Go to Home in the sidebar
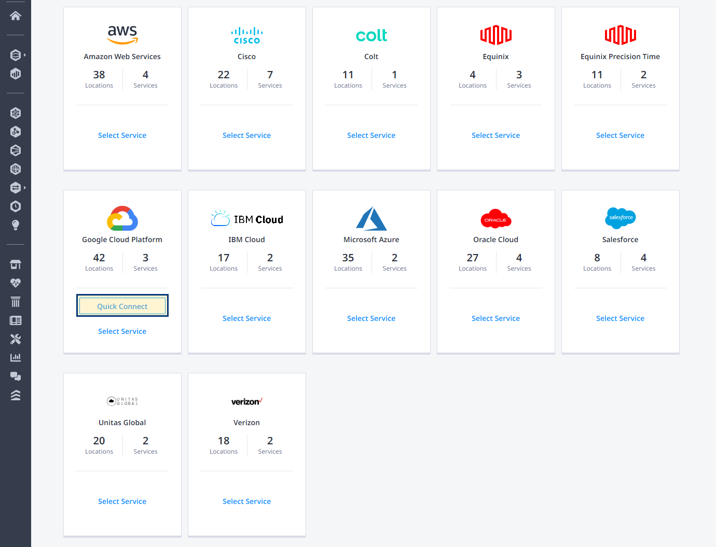 pos(16,16)
